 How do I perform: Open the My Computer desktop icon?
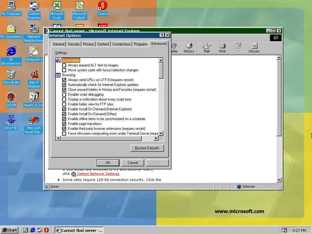click(11, 8)
